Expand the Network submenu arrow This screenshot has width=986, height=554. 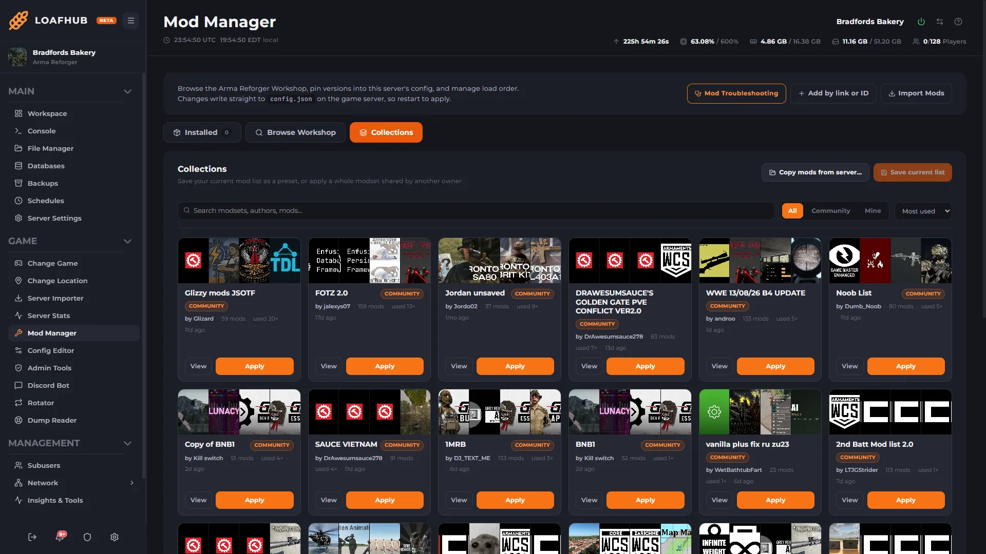[132, 483]
